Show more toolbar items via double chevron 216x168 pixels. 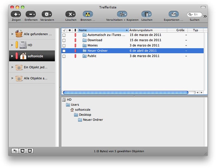tap(205, 16)
